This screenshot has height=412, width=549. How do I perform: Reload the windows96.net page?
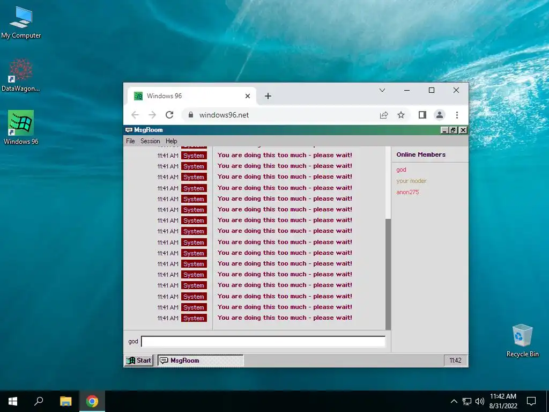click(169, 115)
